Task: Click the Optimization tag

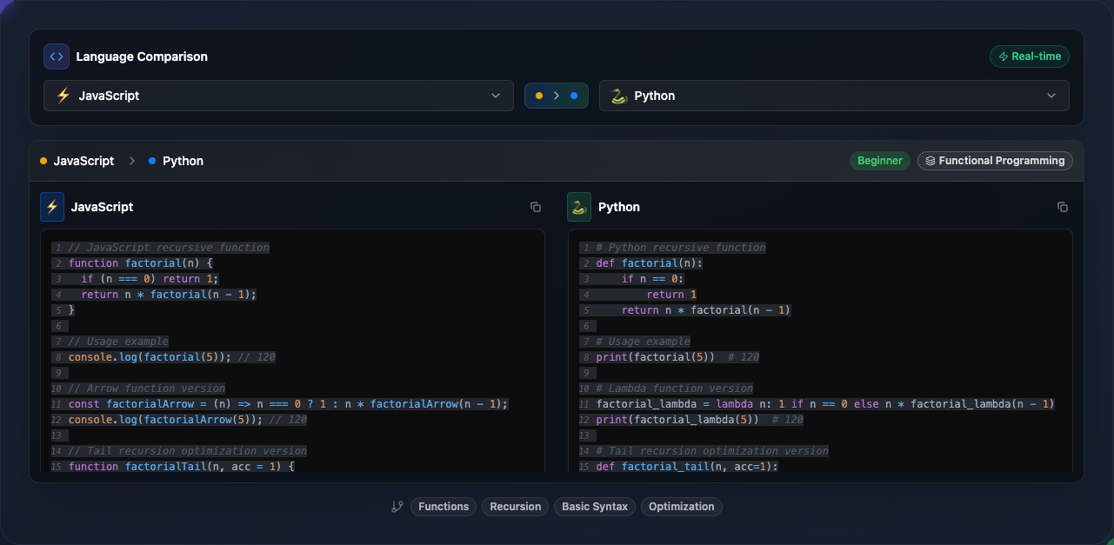Action: 682,507
